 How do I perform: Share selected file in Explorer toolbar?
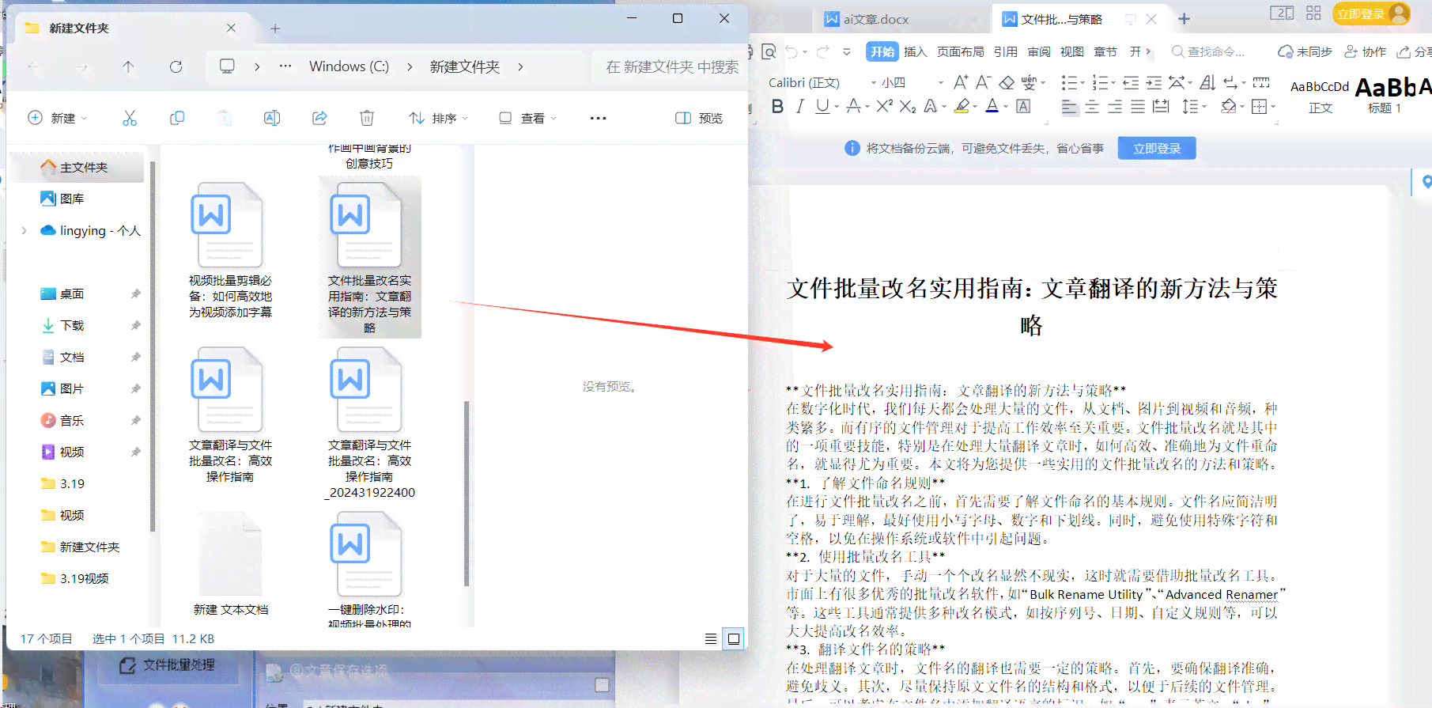pos(319,118)
